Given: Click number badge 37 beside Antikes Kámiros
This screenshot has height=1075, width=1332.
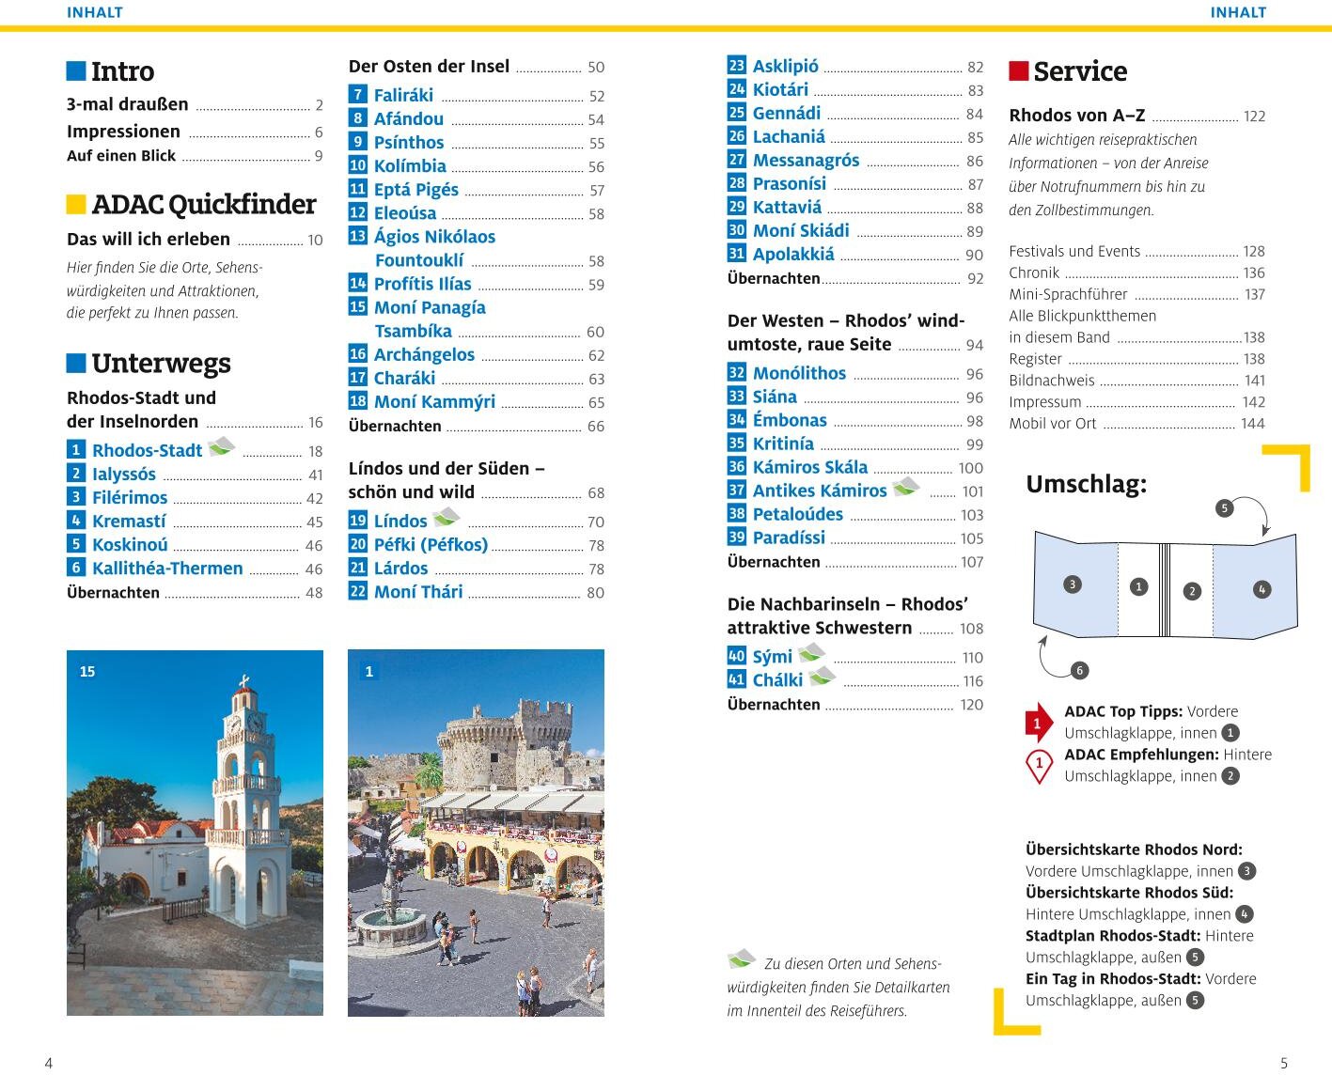Looking at the screenshot, I should [737, 490].
